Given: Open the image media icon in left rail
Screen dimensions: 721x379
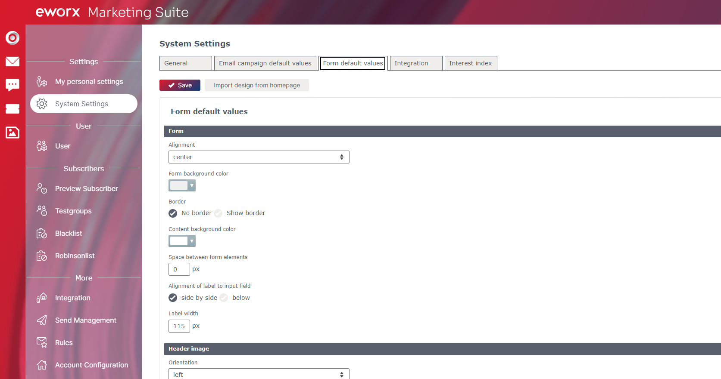Looking at the screenshot, I should click(x=12, y=132).
